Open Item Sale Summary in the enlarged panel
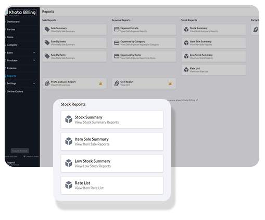This screenshot has width=265, height=220. tap(112, 142)
